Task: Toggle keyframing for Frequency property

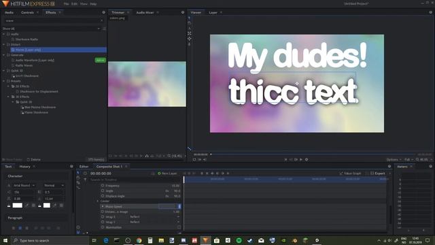Action: click(103, 185)
